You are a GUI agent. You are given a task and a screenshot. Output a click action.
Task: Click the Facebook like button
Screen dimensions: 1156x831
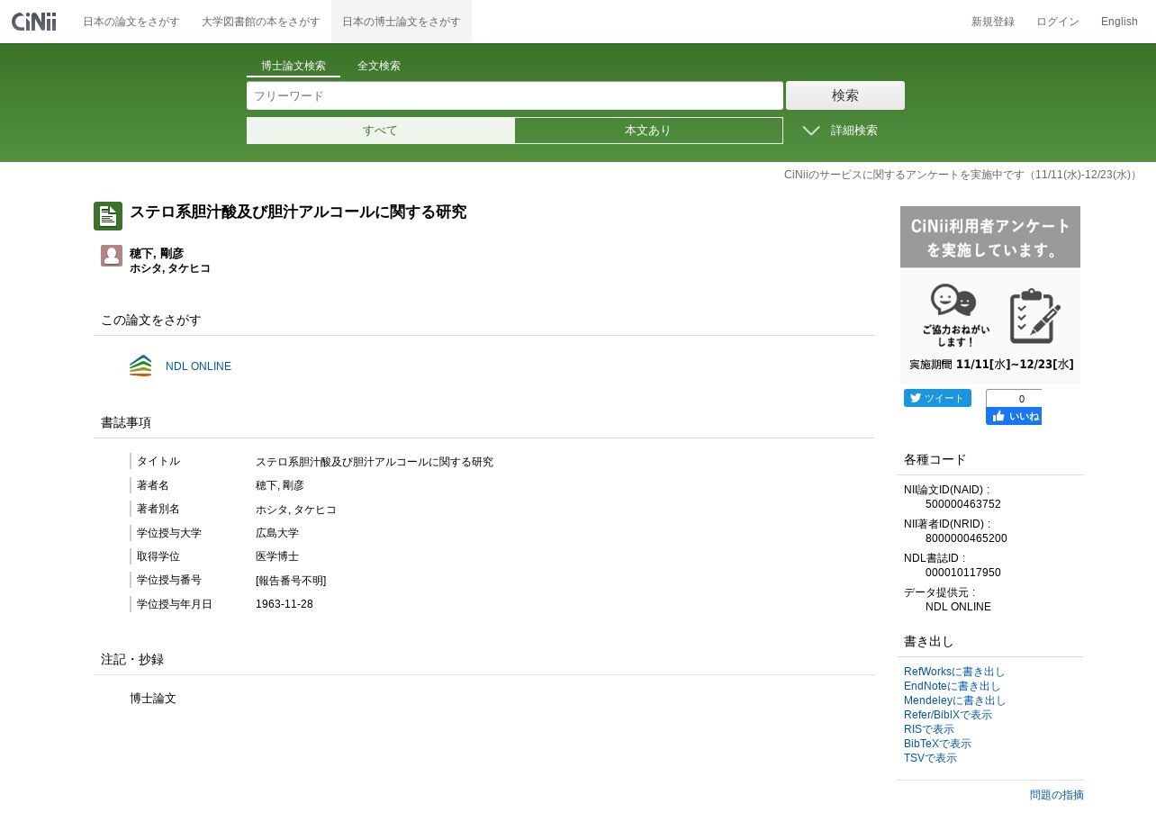(1014, 416)
